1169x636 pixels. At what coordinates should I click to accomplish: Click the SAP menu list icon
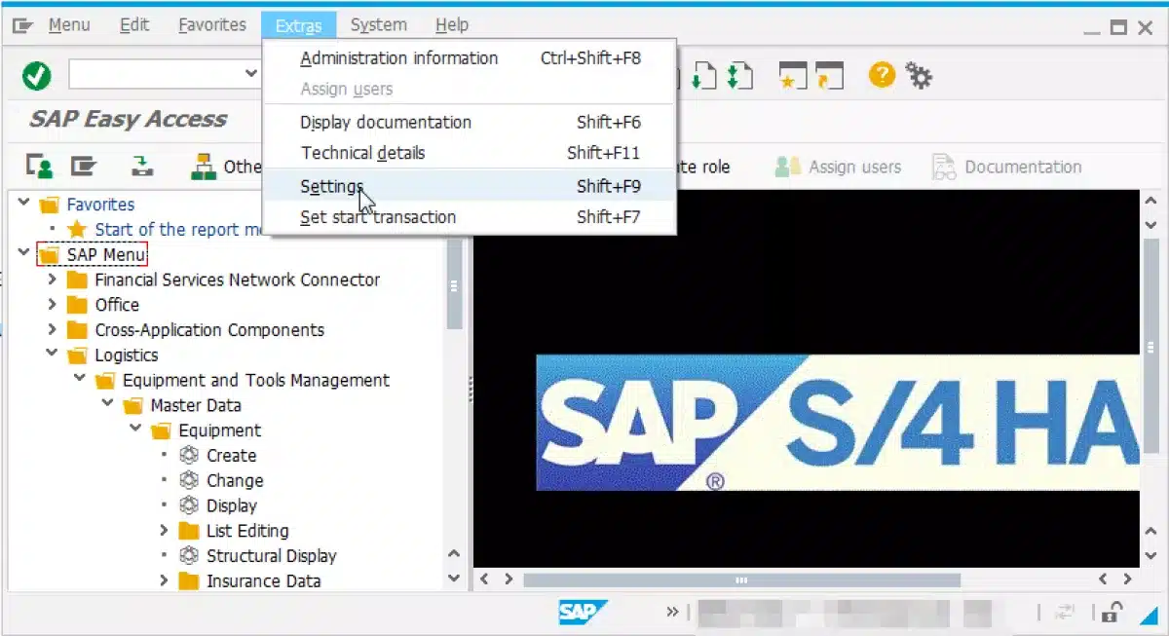(x=84, y=167)
